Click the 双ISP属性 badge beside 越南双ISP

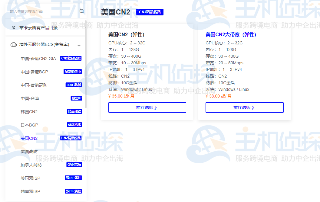[73, 191]
